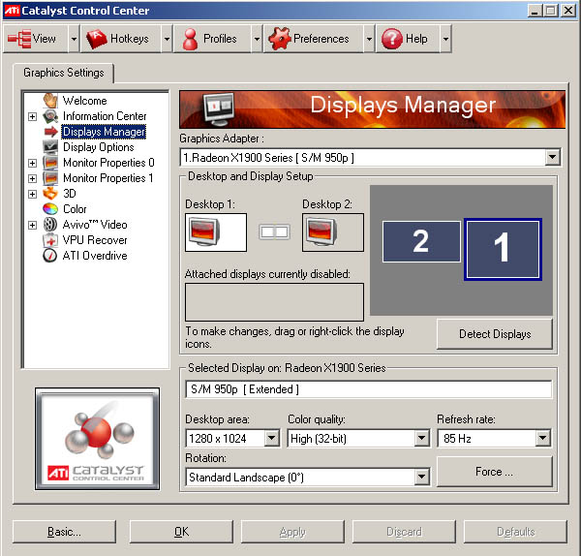The height and width of the screenshot is (556, 581).
Task: Open the Refresh rate dropdown
Action: (x=543, y=439)
